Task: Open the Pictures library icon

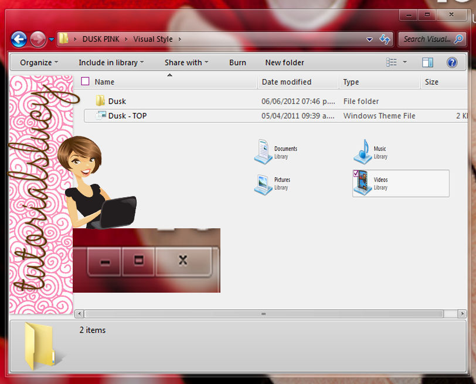Action: pyautogui.click(x=264, y=183)
